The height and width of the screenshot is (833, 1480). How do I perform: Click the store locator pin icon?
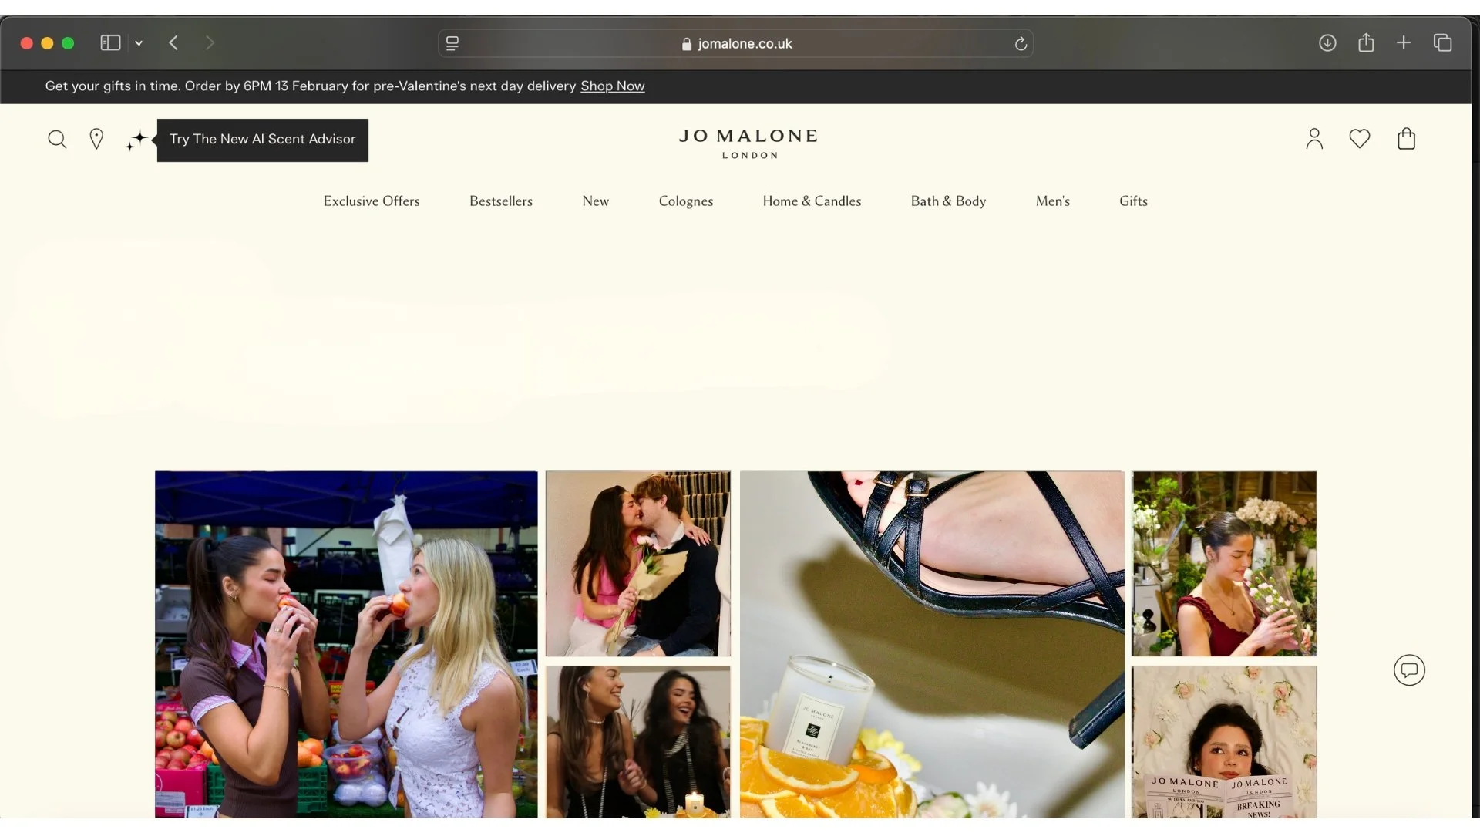tap(96, 139)
